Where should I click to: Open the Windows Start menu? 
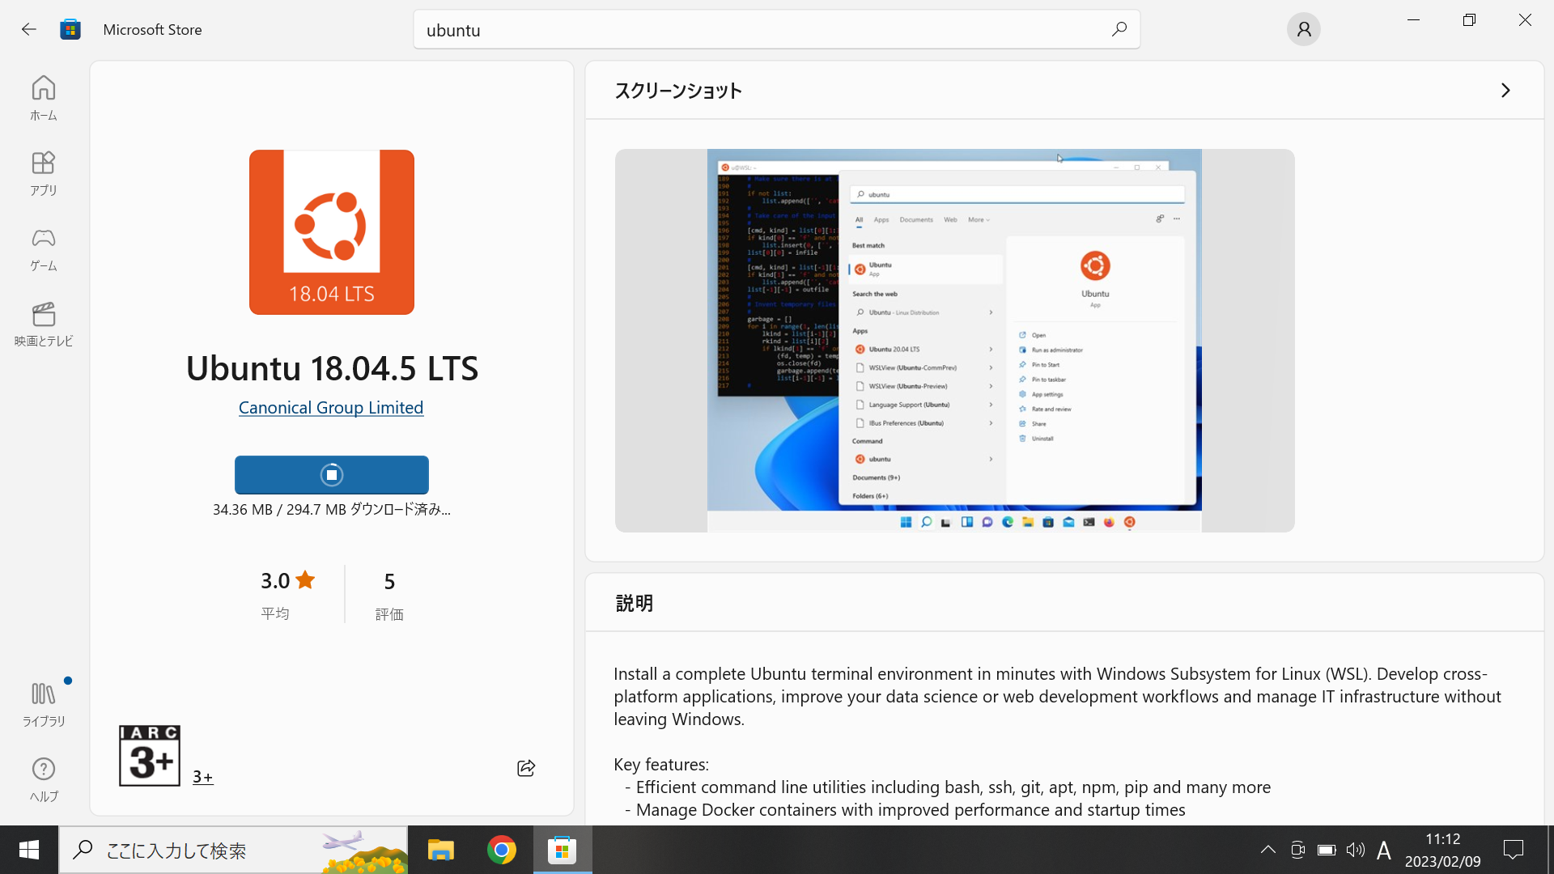click(x=28, y=850)
